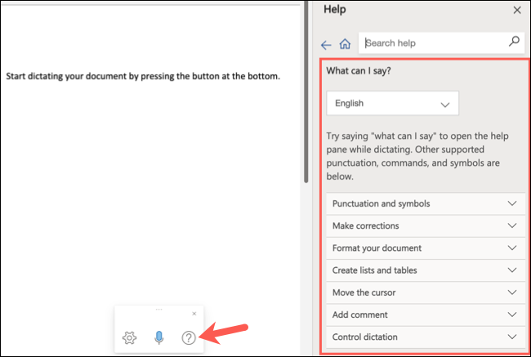This screenshot has width=531, height=357.
Task: Expand the Control dictation section
Action: click(424, 337)
